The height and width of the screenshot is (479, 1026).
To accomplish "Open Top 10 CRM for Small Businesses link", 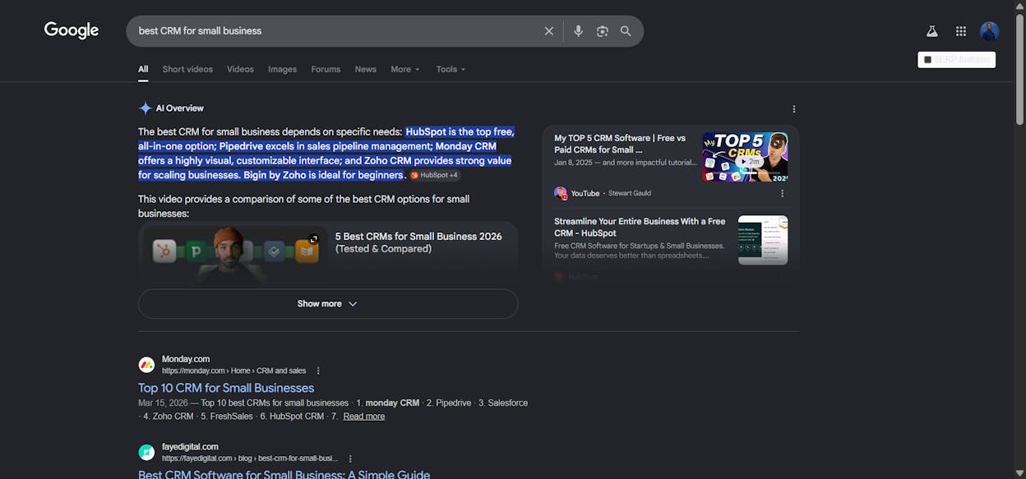I will (x=226, y=388).
